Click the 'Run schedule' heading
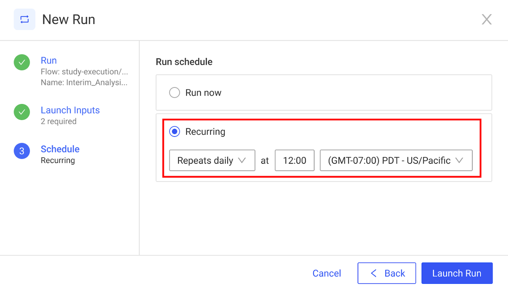The width and height of the screenshot is (508, 289). point(184,62)
